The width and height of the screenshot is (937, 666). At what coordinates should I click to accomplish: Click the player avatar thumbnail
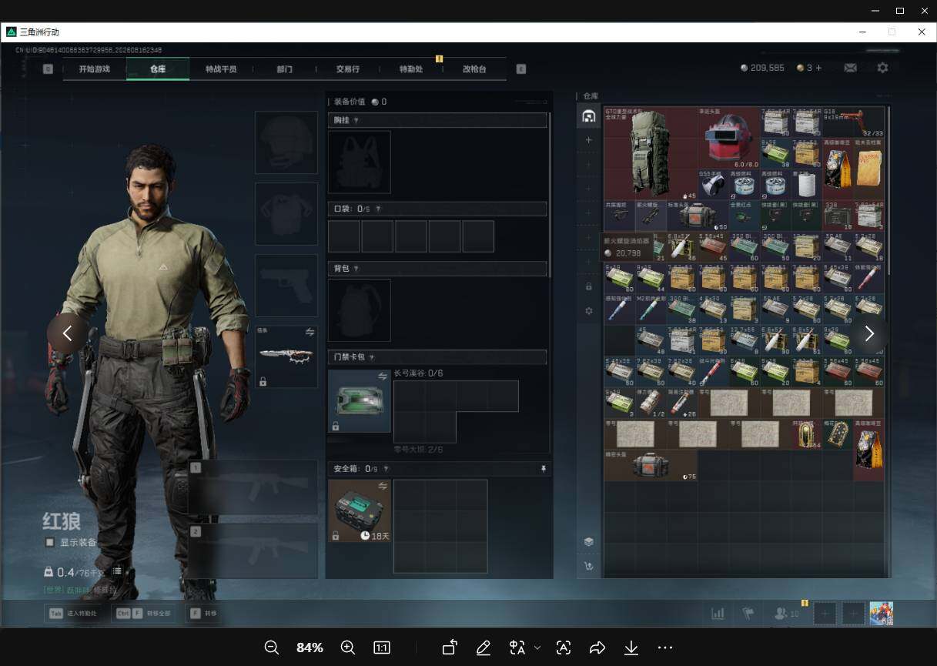881,614
